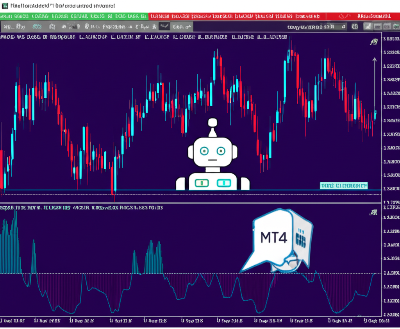Toggle the robot's right teal chest switch
Viewport: 400px width, 329px height.
224,182
